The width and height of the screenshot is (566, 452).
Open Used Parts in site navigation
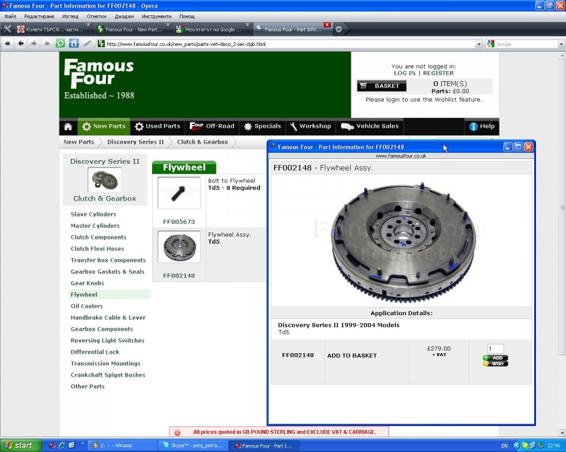(157, 127)
